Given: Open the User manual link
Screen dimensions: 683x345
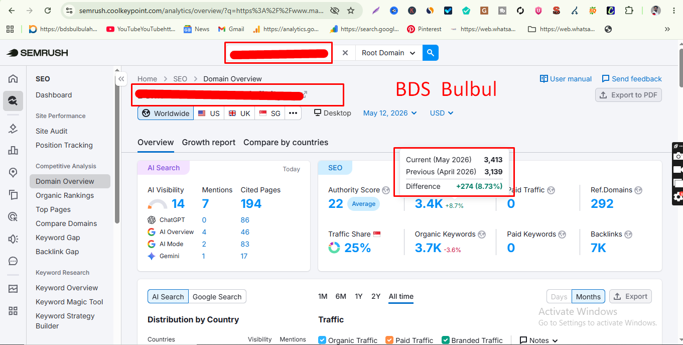Looking at the screenshot, I should pos(566,79).
